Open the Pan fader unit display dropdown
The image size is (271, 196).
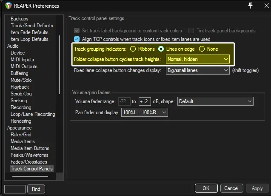point(145,112)
